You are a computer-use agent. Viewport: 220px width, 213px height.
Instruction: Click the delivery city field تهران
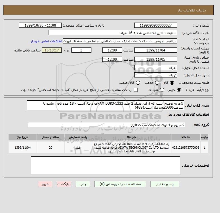pos(156,75)
